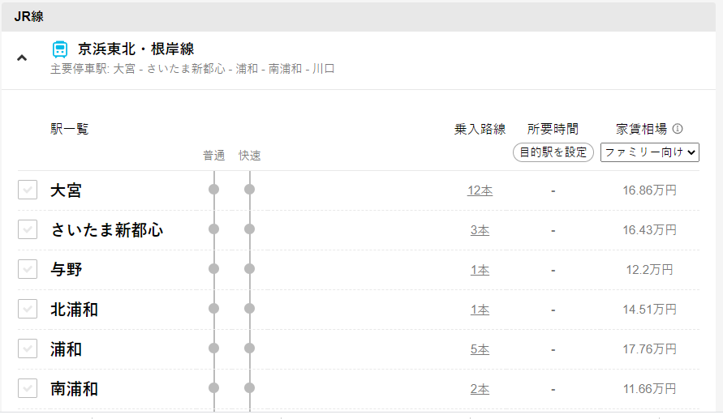723x419 pixels.
Task: Click the 普通 stop marker for 大宮
Action: pos(214,190)
